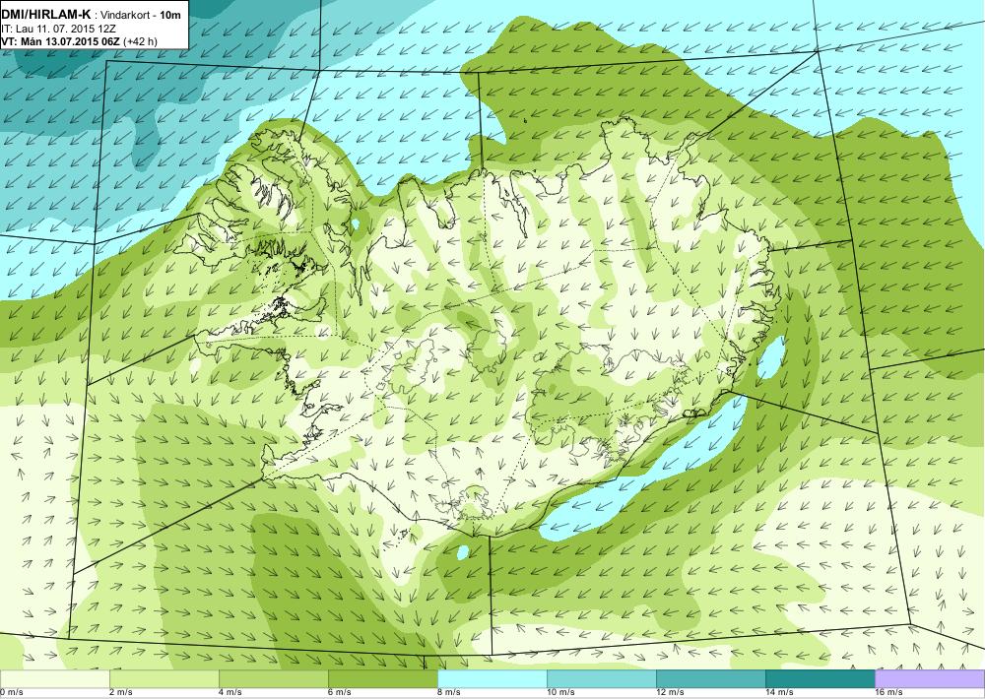Click the '6 m/s' legend label
985x699 pixels.
pos(340,692)
